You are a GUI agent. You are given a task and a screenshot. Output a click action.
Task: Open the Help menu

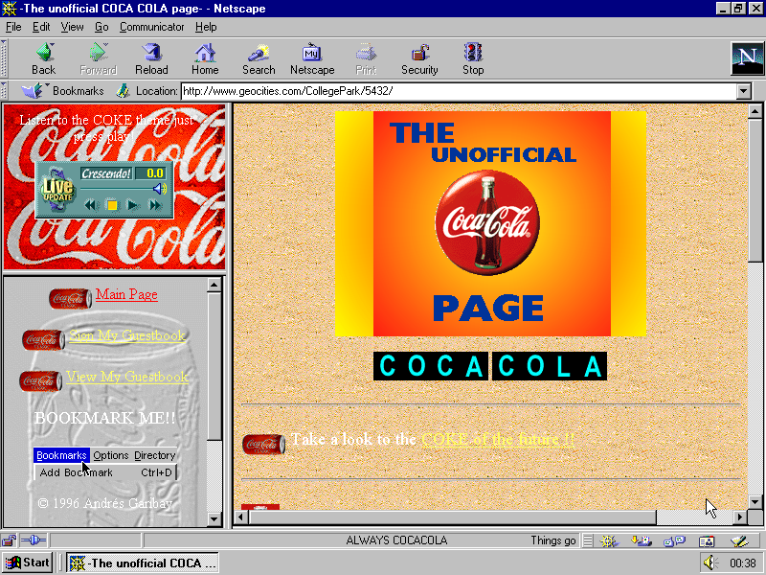[x=206, y=27]
